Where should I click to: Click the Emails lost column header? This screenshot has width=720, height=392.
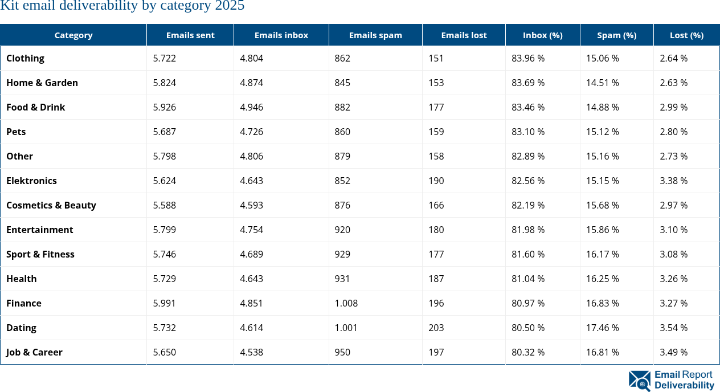pyautogui.click(x=464, y=35)
